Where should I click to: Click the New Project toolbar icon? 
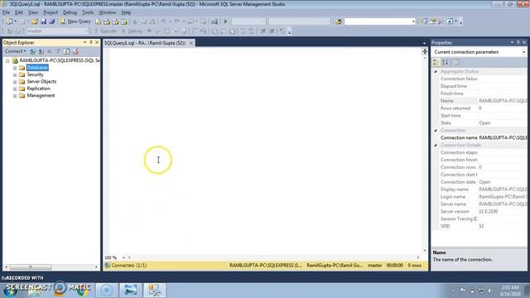9,22
